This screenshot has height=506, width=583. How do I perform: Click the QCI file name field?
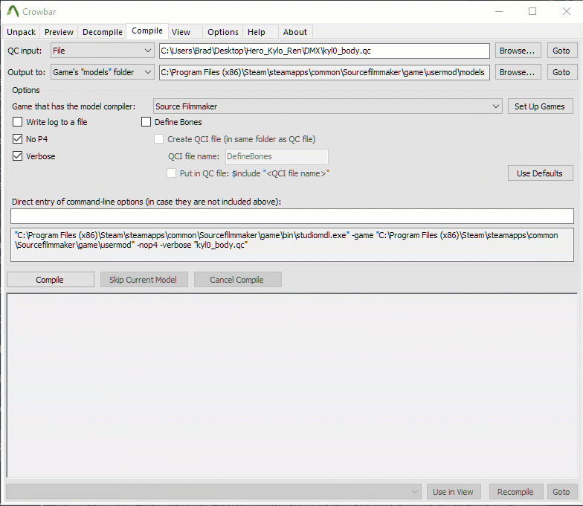(277, 156)
